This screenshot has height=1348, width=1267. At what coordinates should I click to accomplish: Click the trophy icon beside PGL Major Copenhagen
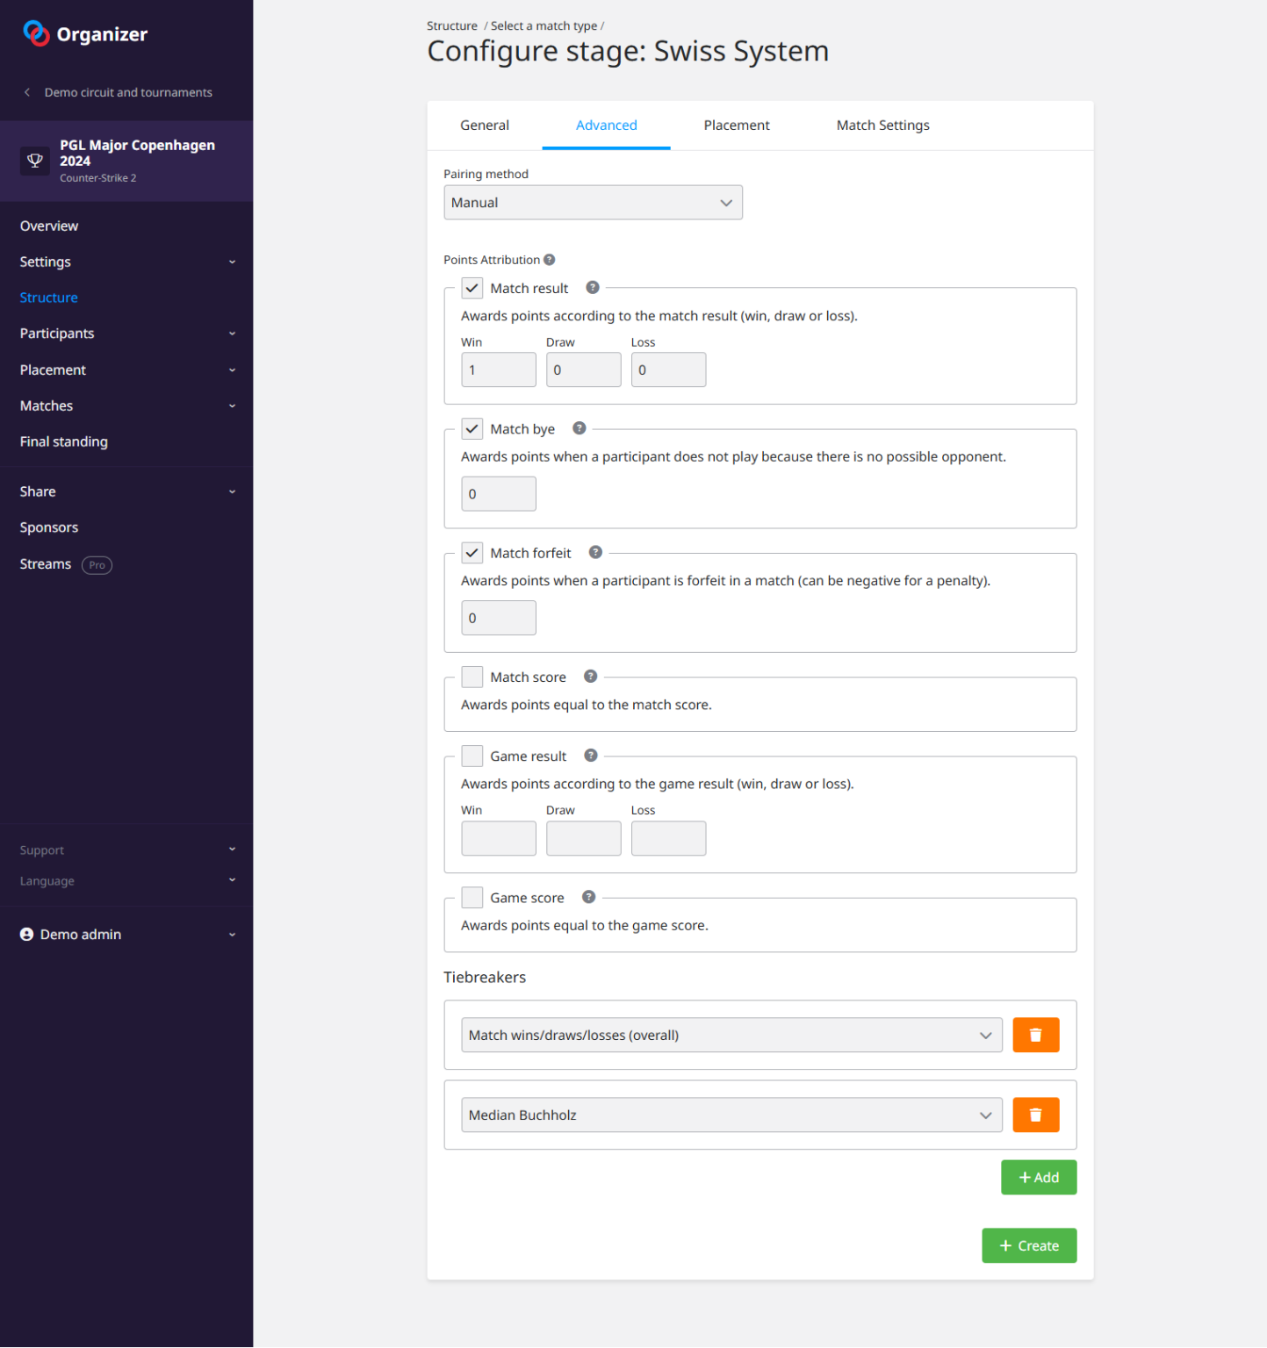tap(35, 161)
